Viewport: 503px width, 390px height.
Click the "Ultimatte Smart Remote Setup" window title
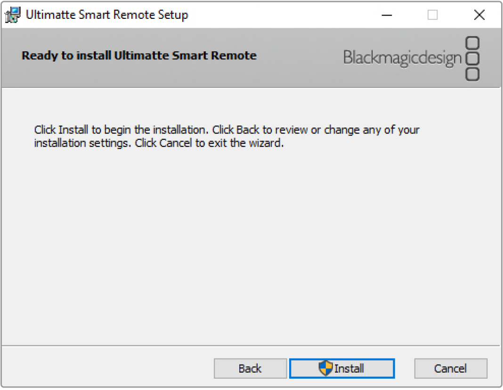pyautogui.click(x=107, y=15)
